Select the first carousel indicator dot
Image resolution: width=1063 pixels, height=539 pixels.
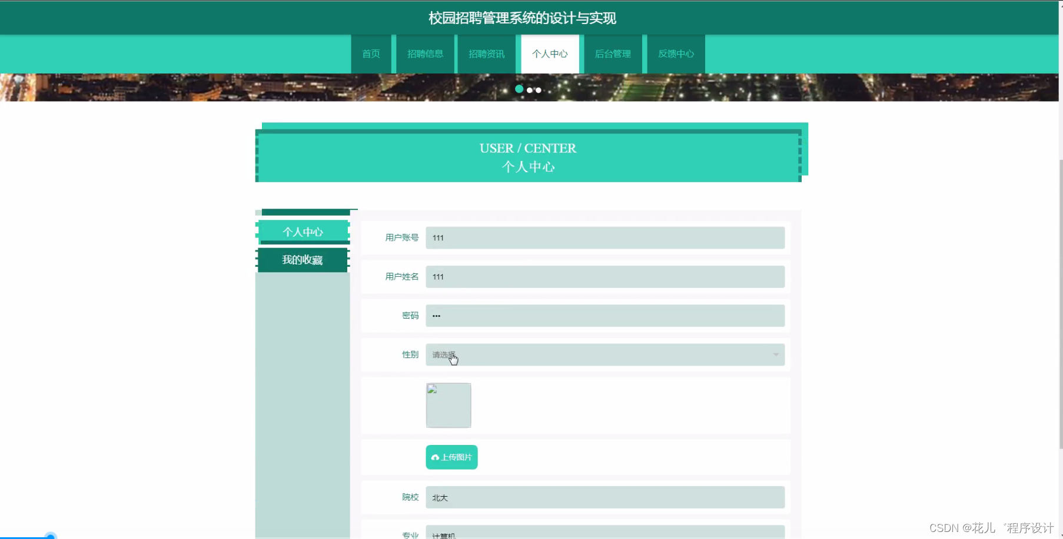[520, 89]
